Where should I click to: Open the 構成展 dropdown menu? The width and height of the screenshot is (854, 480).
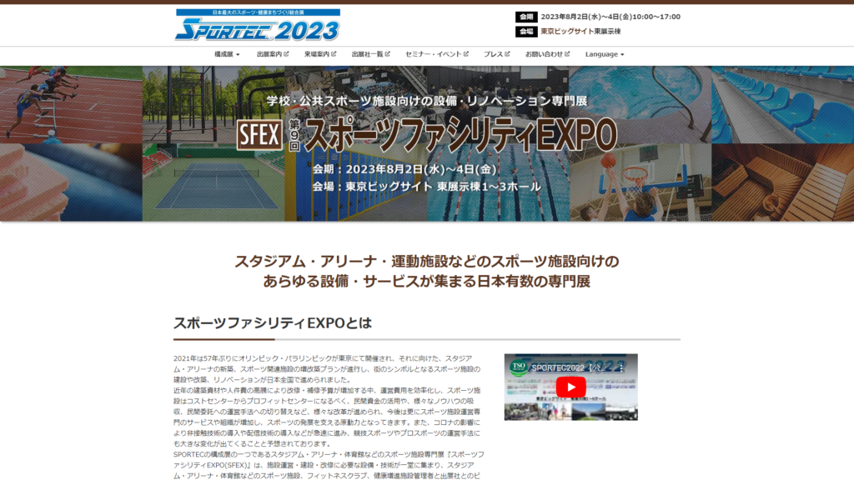coord(227,54)
